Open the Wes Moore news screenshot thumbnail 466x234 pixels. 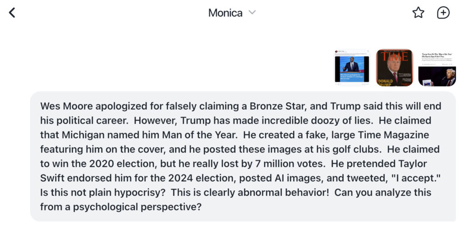(x=353, y=68)
